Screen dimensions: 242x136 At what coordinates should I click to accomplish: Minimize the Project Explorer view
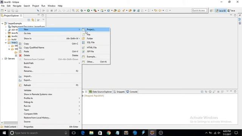pos(39,15)
